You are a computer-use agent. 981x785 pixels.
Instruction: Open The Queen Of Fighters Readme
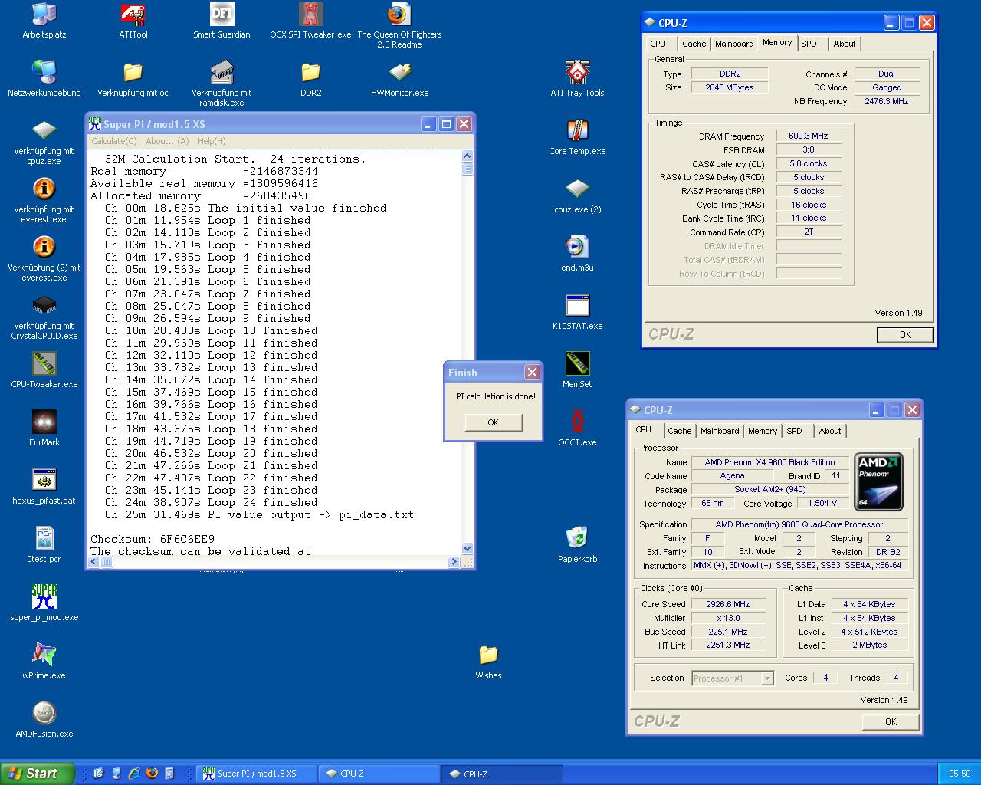[399, 25]
